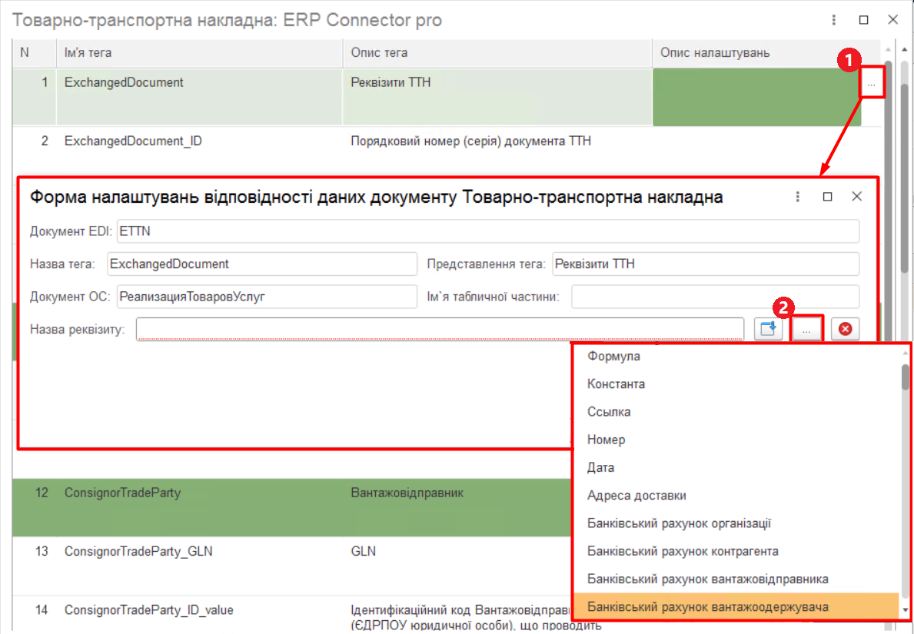Select 'Формула' from the dropdown list
The image size is (914, 634).
613,356
